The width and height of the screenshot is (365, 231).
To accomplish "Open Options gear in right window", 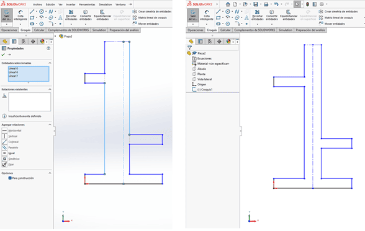I will click(322, 4).
